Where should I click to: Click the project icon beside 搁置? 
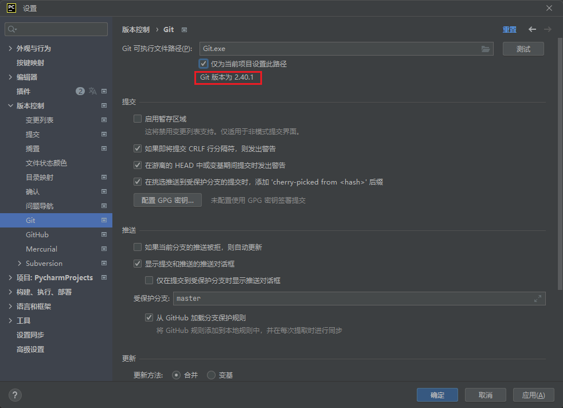point(104,148)
